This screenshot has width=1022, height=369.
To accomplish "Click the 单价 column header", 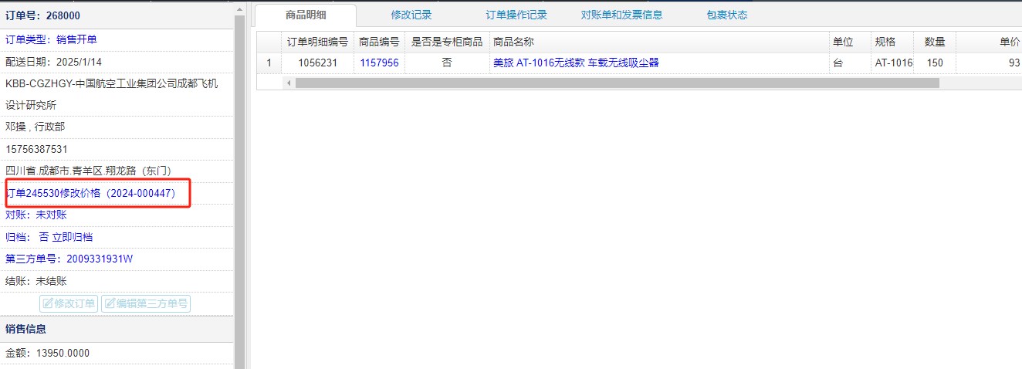I will point(989,42).
